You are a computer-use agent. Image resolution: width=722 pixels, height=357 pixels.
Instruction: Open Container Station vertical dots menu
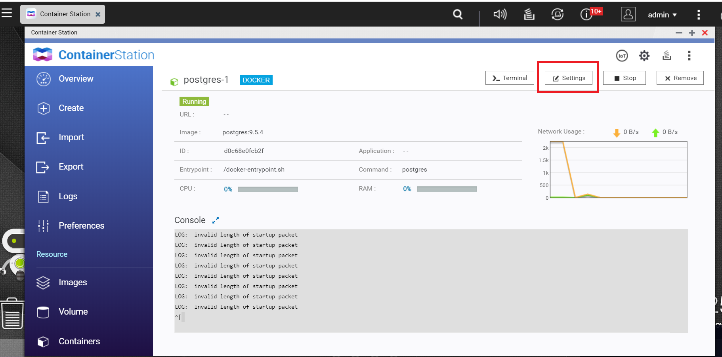coord(689,55)
